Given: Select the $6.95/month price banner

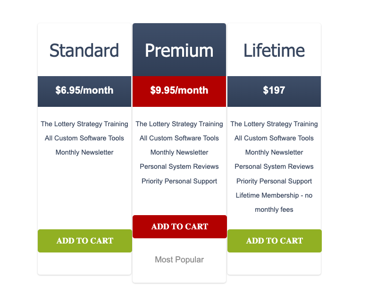Looking at the screenshot, I should point(84,90).
